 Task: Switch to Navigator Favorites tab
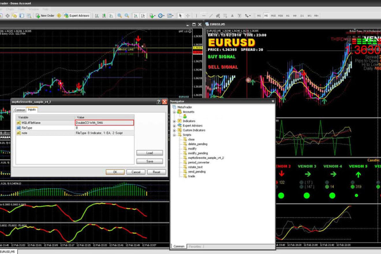click(195, 246)
